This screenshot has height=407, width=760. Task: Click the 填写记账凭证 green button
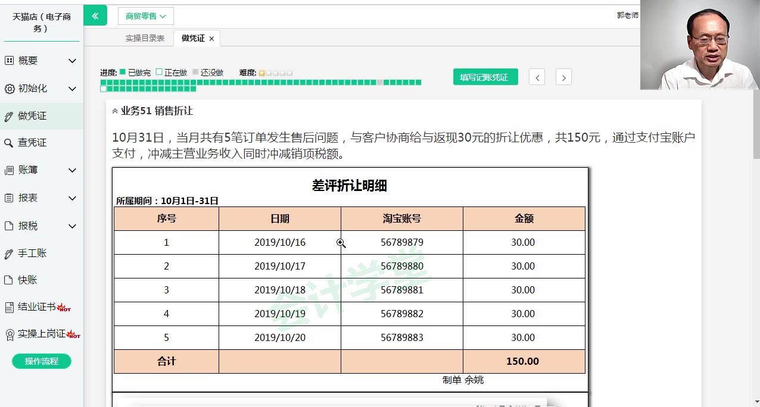click(485, 77)
